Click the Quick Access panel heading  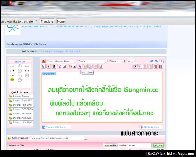tap(20, 92)
